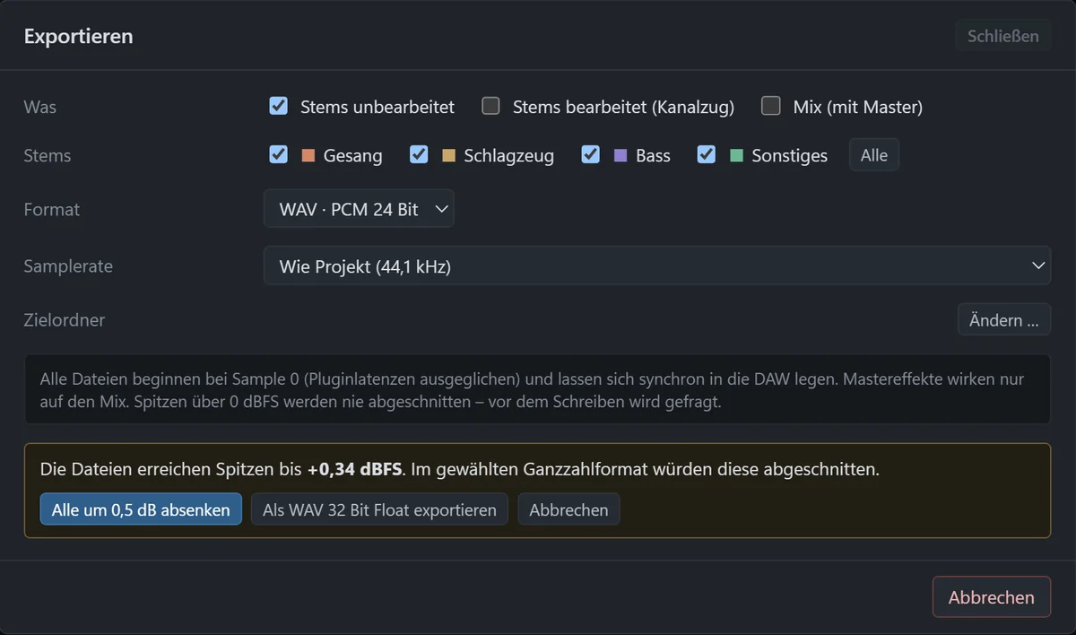Enable Stems bearbeitet (Kanalzug) checkbox
The width and height of the screenshot is (1076, 635).
490,106
